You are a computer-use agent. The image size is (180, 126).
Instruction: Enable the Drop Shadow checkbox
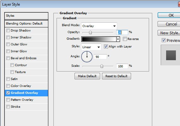coord(8,31)
